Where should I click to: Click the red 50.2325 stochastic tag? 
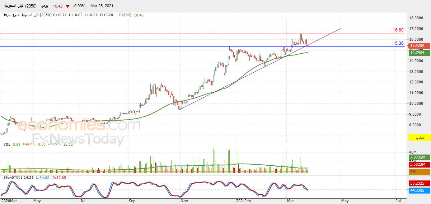(420, 183)
